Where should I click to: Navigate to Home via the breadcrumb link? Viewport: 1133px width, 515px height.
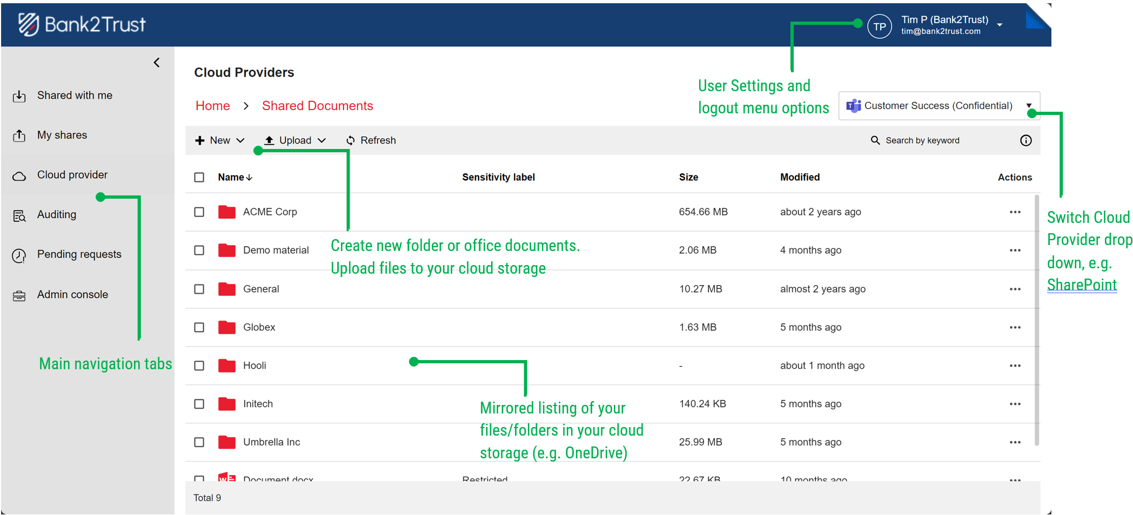(x=212, y=105)
